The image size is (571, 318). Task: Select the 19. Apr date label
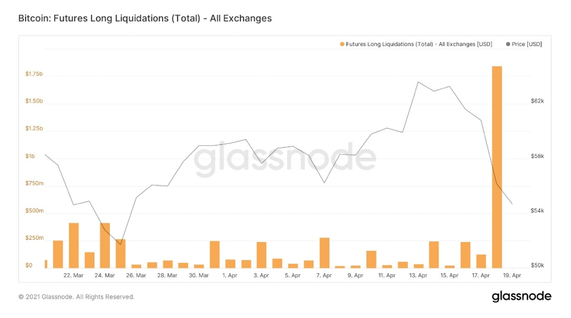(512, 275)
